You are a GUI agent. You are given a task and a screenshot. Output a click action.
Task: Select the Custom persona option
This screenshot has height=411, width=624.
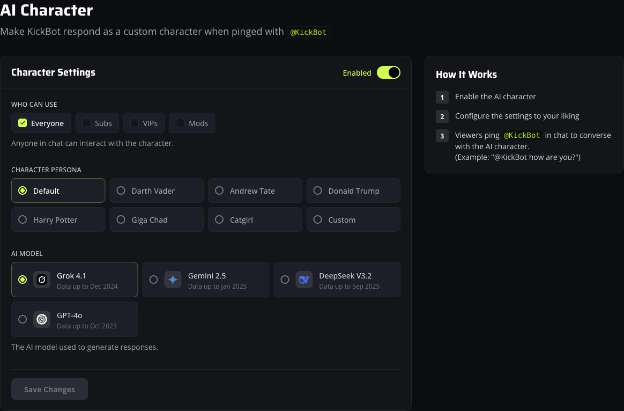[x=353, y=219]
